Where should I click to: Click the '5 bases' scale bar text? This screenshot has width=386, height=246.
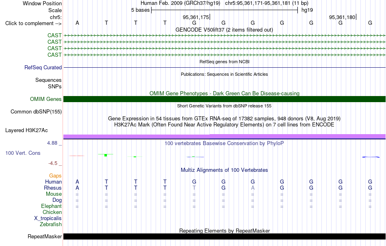[x=140, y=10]
